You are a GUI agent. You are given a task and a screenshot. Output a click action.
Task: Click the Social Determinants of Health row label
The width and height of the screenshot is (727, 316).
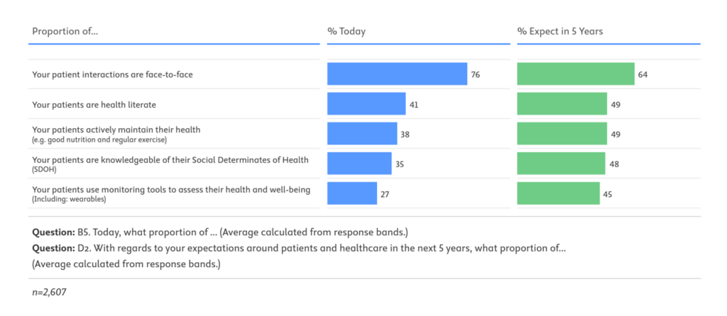pos(170,159)
